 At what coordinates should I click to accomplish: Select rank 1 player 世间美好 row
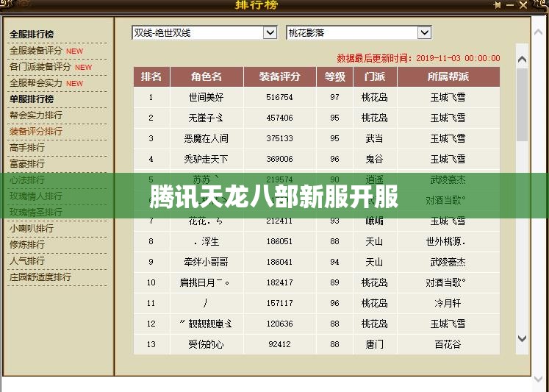206,97
